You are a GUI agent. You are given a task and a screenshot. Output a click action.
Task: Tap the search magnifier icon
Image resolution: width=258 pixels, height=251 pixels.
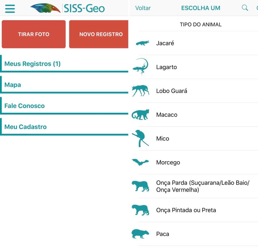[x=245, y=8]
